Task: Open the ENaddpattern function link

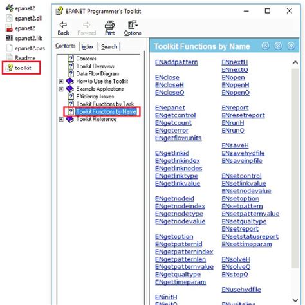Action: [x=176, y=62]
